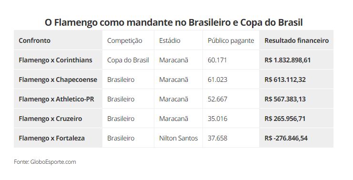The height and width of the screenshot is (180, 353).
Task: Click the Competição column header
Action: tap(124, 41)
